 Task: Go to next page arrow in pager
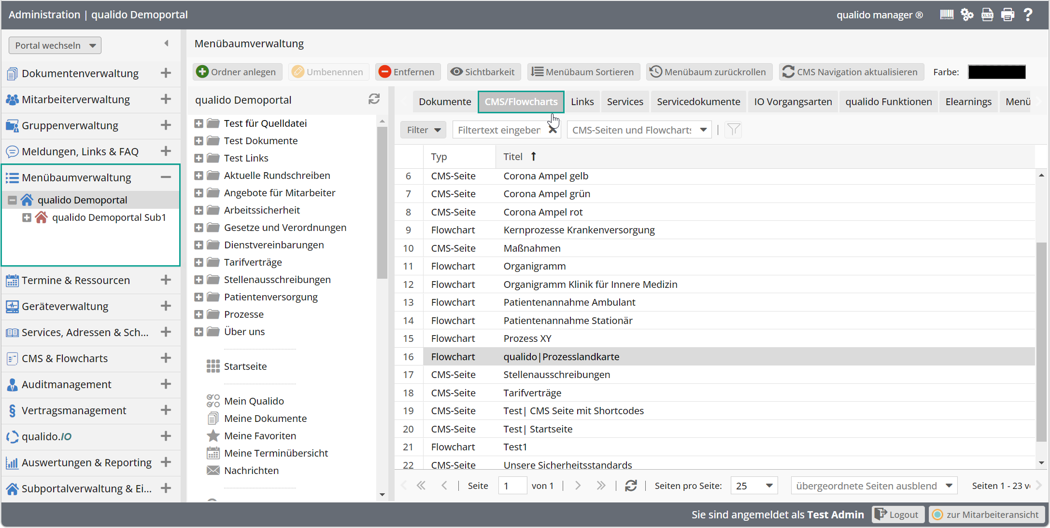click(x=578, y=486)
